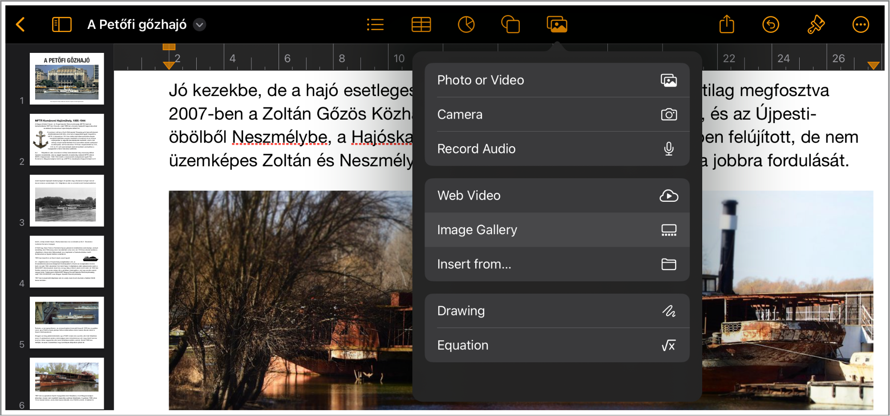Viewport: 890px width, 416px height.
Task: Tap photo icon beside Photo or Video
Action: (669, 80)
